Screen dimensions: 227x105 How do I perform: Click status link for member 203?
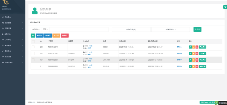point(179,47)
